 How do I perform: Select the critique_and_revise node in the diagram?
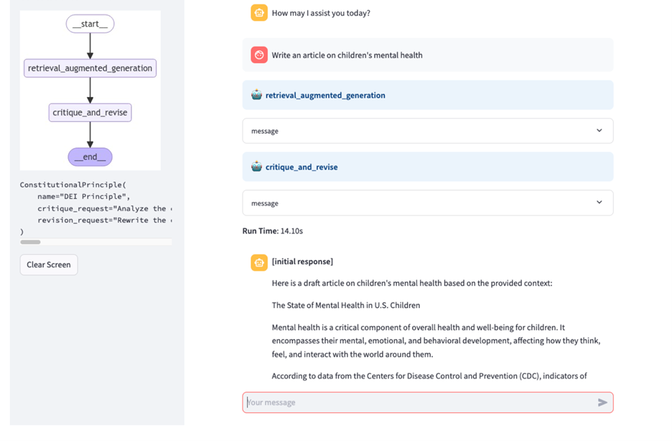coord(90,112)
